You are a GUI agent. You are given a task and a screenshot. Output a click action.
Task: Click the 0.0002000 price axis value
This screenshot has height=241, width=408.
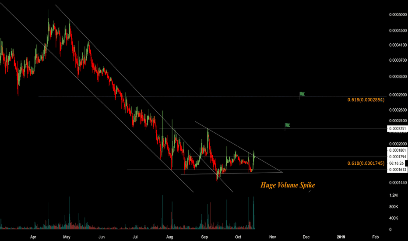(x=398, y=144)
